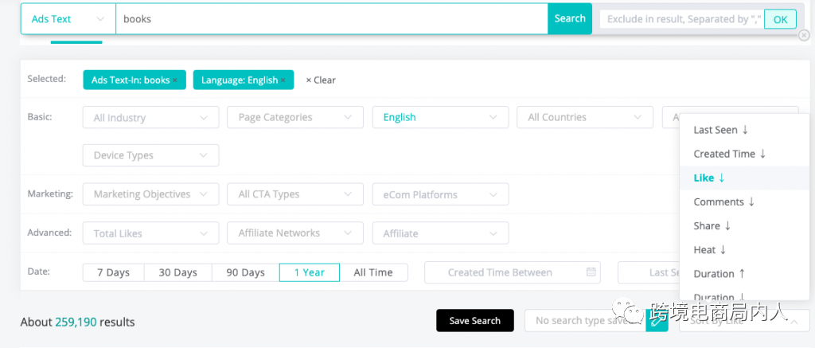The height and width of the screenshot is (348, 815).
Task: Close the search panel with the round X icon
Action: click(804, 35)
